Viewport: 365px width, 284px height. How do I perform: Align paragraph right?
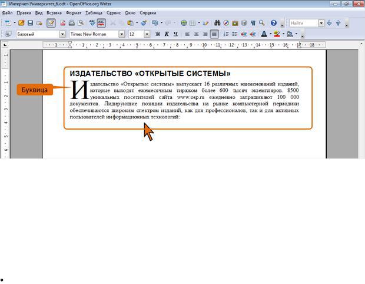205,34
